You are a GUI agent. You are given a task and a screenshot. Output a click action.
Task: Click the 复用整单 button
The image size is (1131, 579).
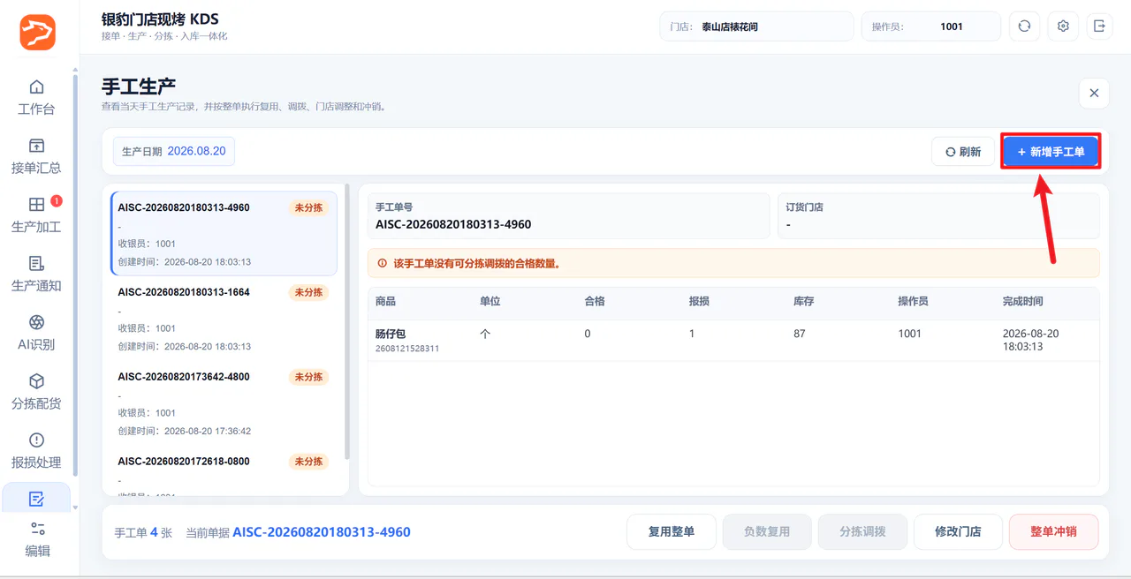[672, 532]
